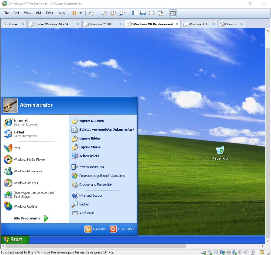271x255 pixels.
Task: Take a snapshot of this virtual machine
Action: pos(104,13)
